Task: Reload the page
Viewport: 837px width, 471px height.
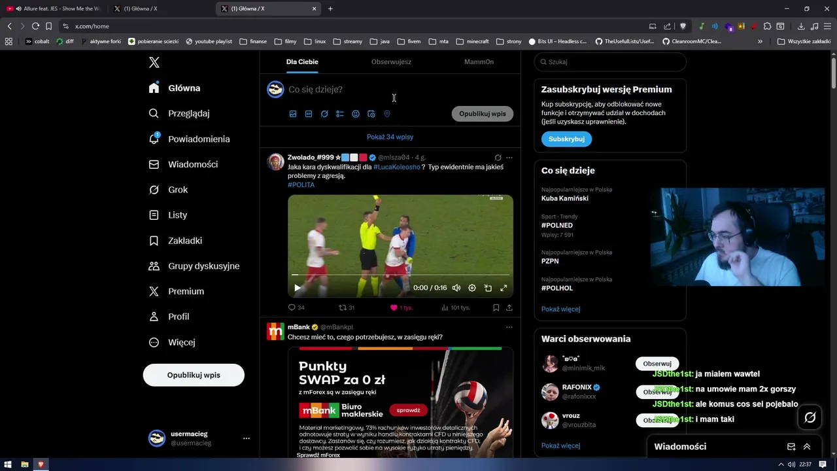Action: pyautogui.click(x=35, y=26)
